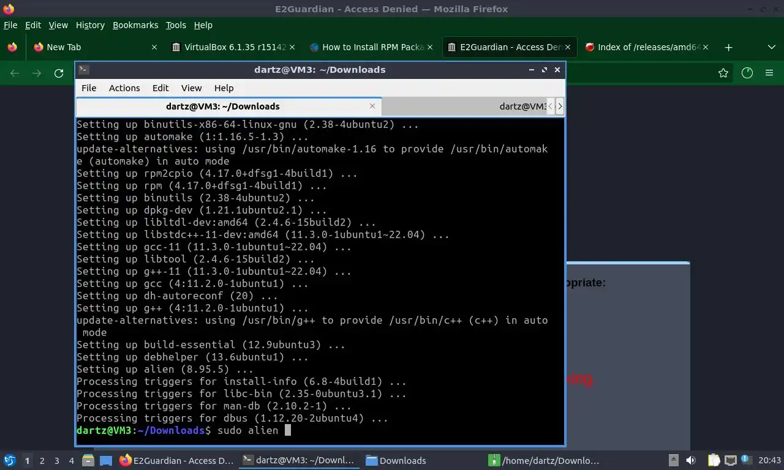Click the removable media eject tray icon

pos(673,460)
